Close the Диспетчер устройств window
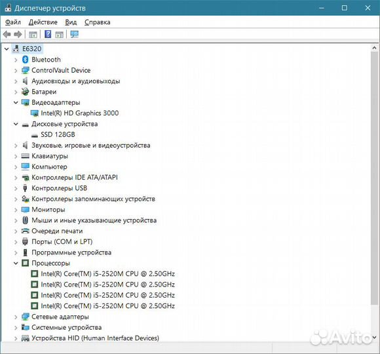Viewport: 380px width, 354px height. pyautogui.click(x=368, y=8)
